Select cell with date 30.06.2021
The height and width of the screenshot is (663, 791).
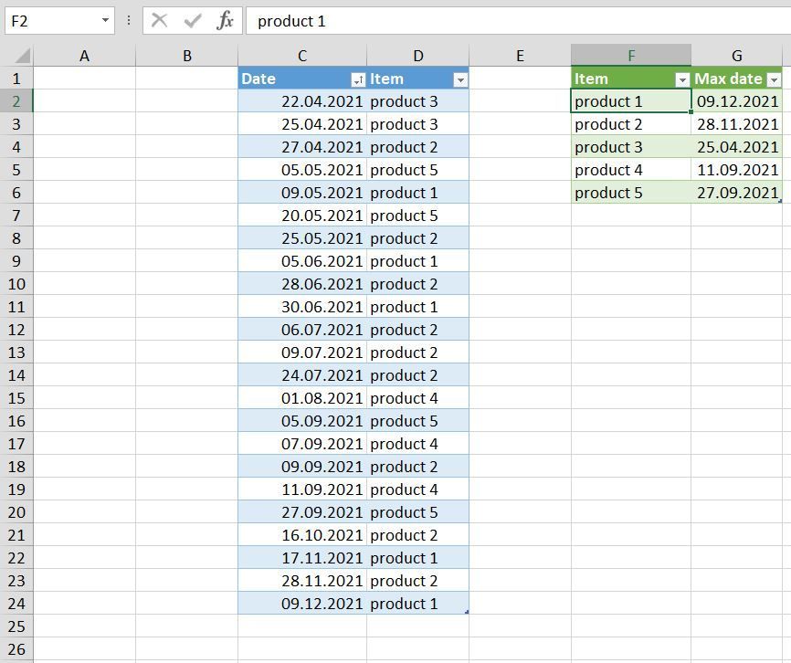click(302, 307)
